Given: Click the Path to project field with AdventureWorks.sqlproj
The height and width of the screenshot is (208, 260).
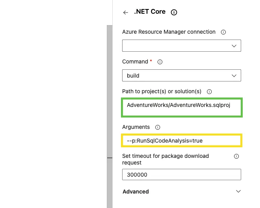Looking at the screenshot, I should [181, 107].
